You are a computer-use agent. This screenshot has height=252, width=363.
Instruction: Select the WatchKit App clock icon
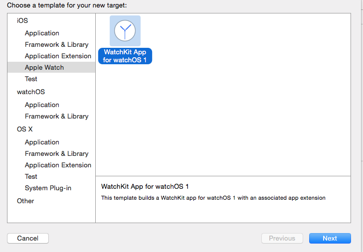[x=125, y=31]
